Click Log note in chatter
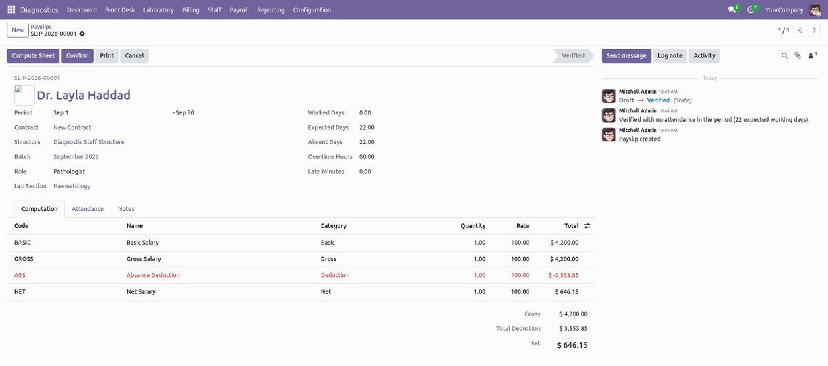The width and height of the screenshot is (828, 366). 670,56
